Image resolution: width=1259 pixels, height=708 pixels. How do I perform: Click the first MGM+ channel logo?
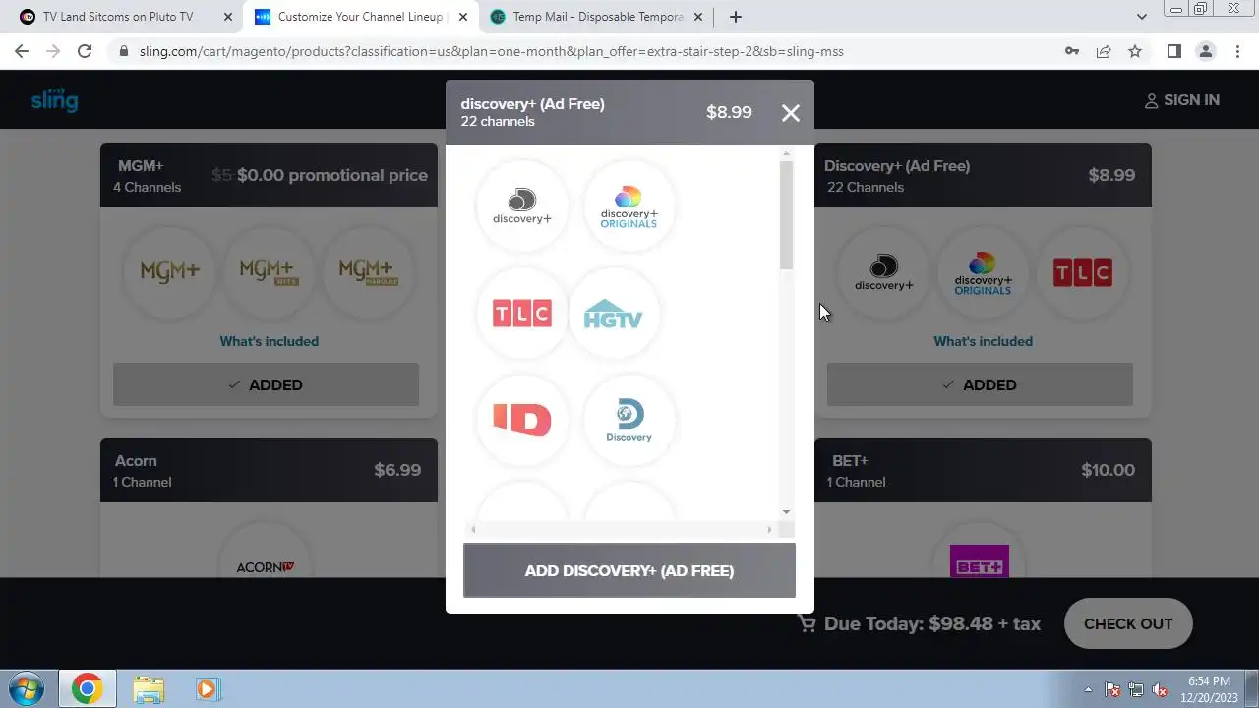[x=170, y=272]
